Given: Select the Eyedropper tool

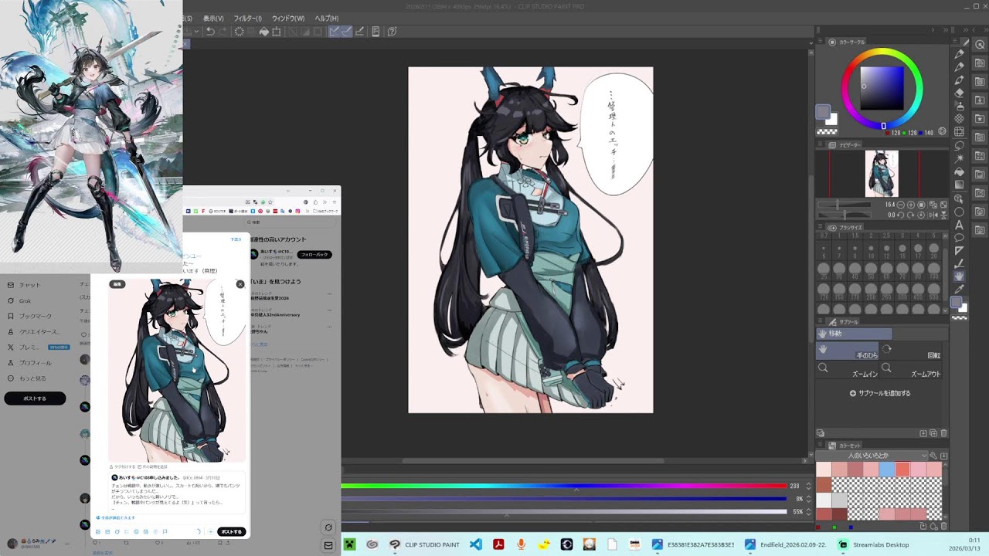Looking at the screenshot, I should (x=959, y=289).
